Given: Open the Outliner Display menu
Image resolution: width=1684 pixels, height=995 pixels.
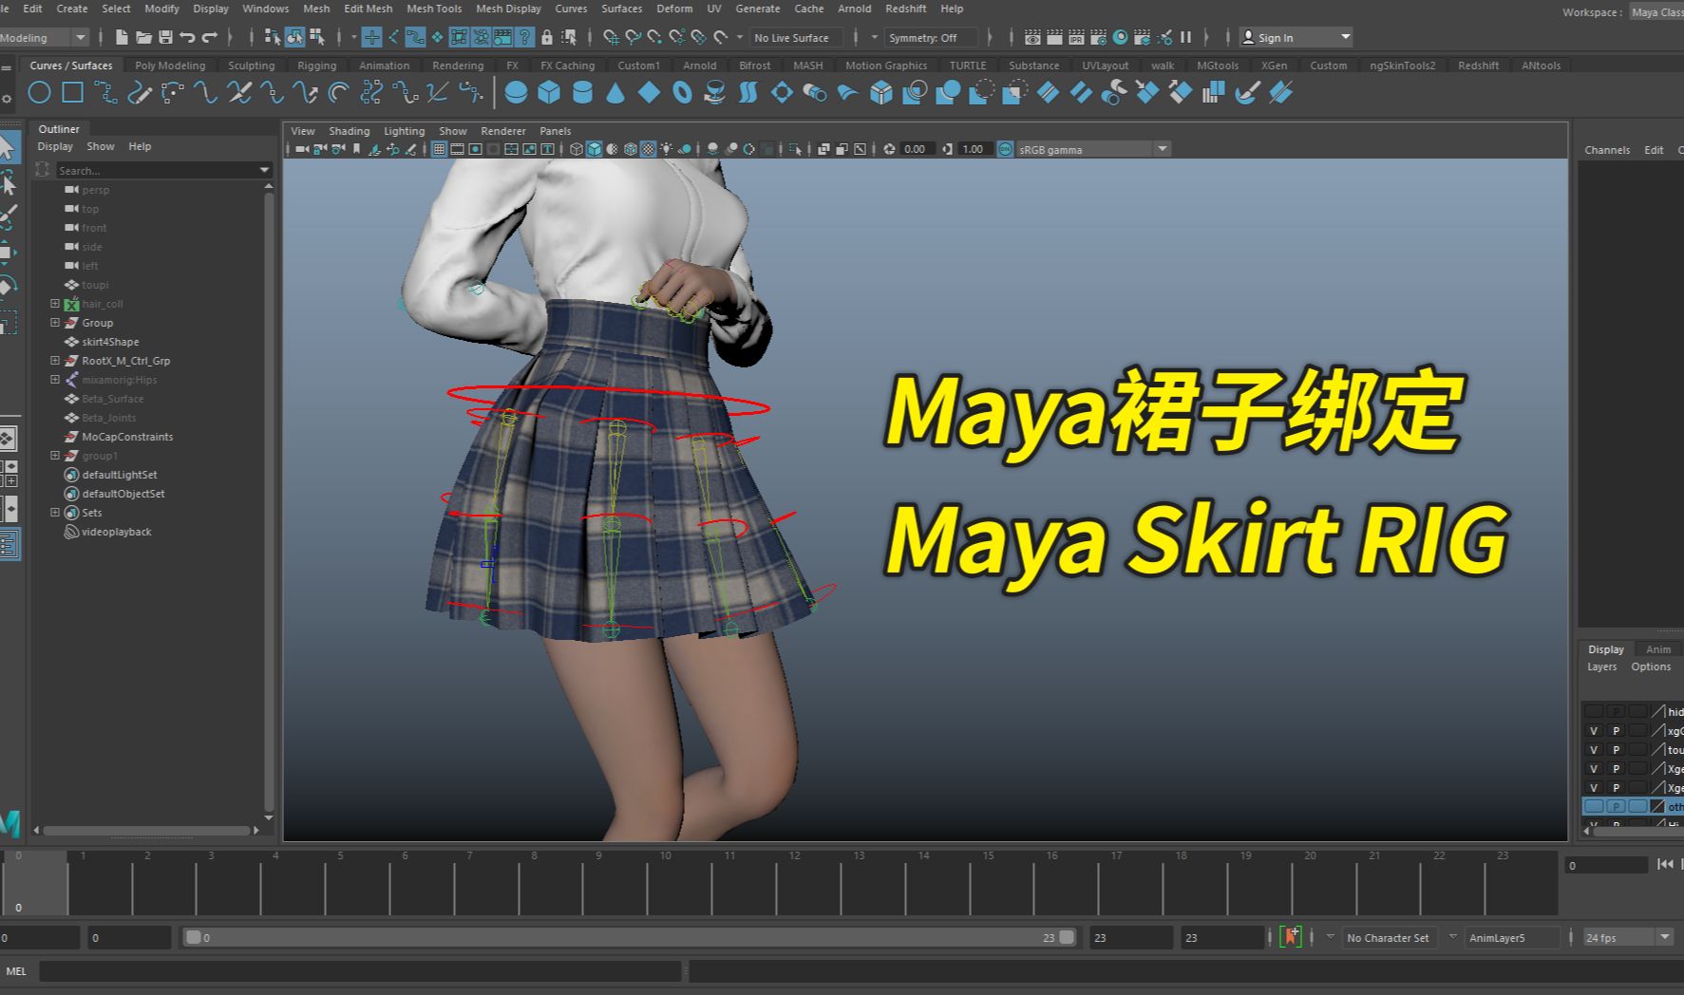Looking at the screenshot, I should click(55, 146).
